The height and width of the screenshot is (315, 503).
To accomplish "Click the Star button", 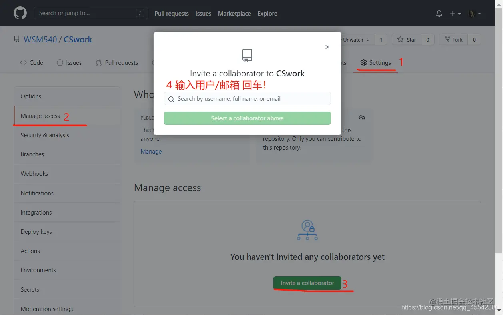I will pos(407,40).
